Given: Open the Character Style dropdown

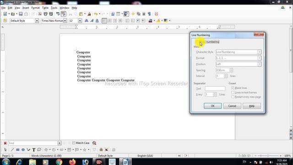Looking at the screenshot, I should (260, 52).
